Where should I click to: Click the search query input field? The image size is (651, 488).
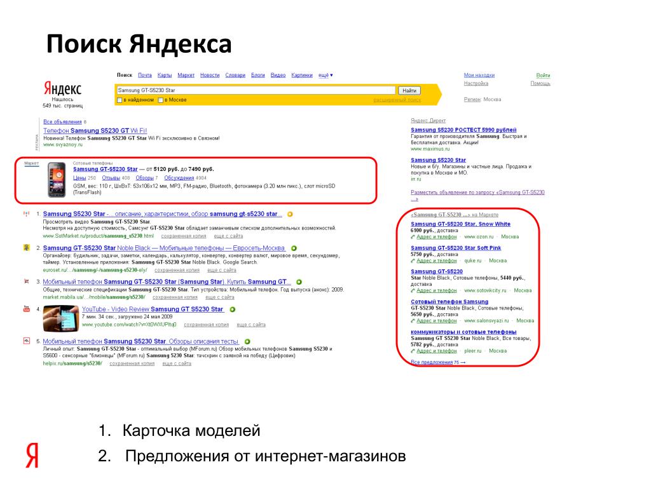[x=256, y=90]
